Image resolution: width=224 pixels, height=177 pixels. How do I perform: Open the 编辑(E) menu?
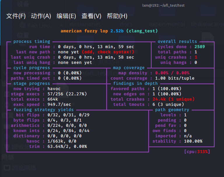pos(66,16)
